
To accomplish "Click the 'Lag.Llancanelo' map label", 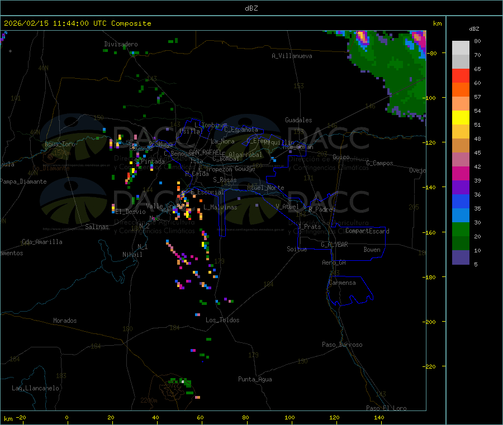I will (x=36, y=389).
